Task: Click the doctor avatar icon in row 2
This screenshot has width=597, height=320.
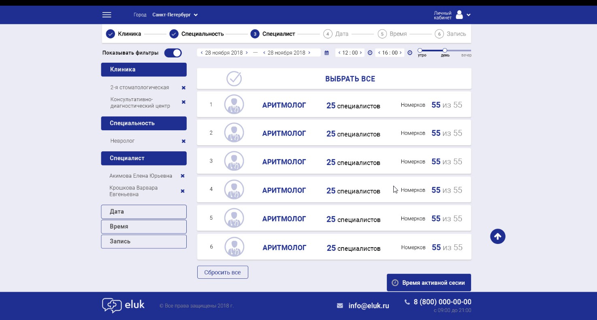Action: coord(234,133)
